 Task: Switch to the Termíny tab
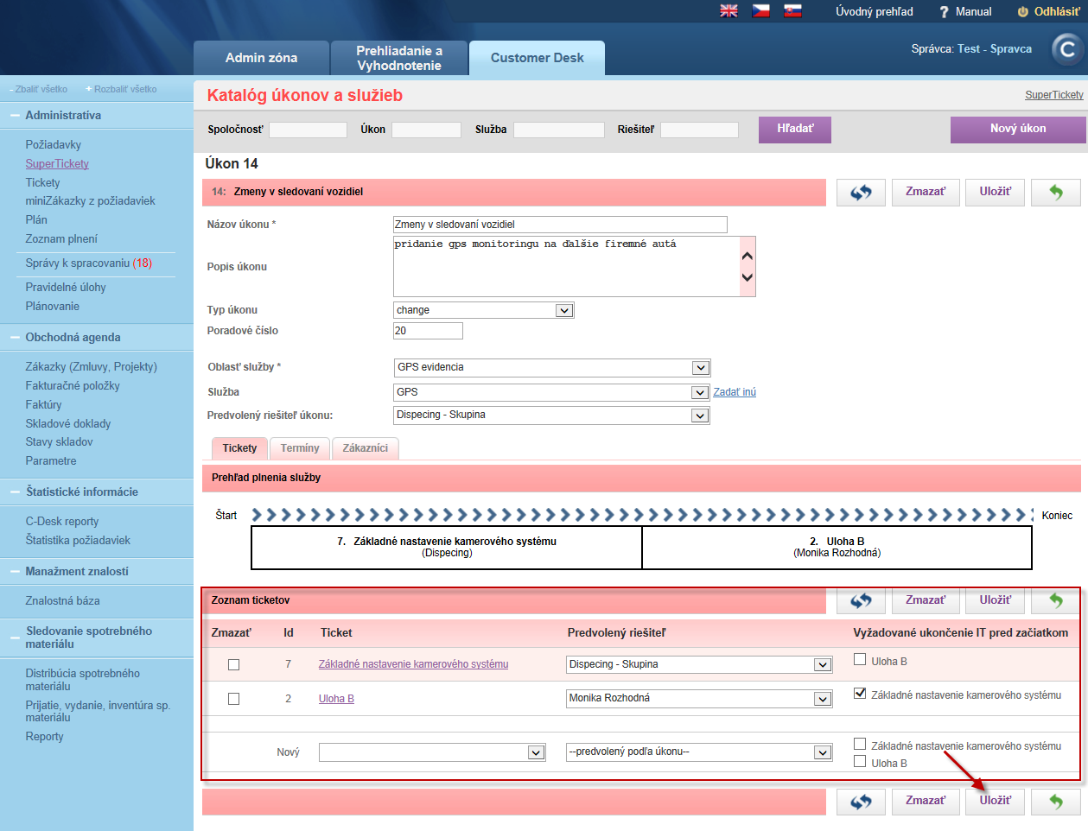300,448
